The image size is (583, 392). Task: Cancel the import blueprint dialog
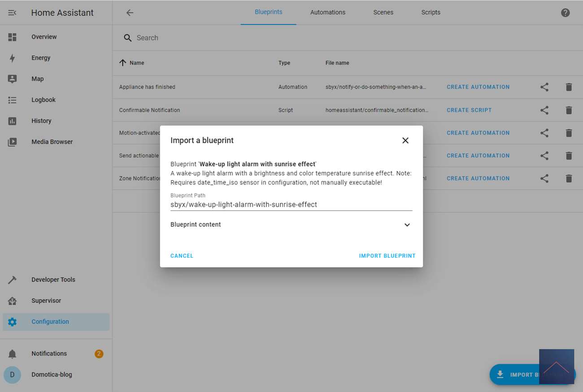[182, 256]
